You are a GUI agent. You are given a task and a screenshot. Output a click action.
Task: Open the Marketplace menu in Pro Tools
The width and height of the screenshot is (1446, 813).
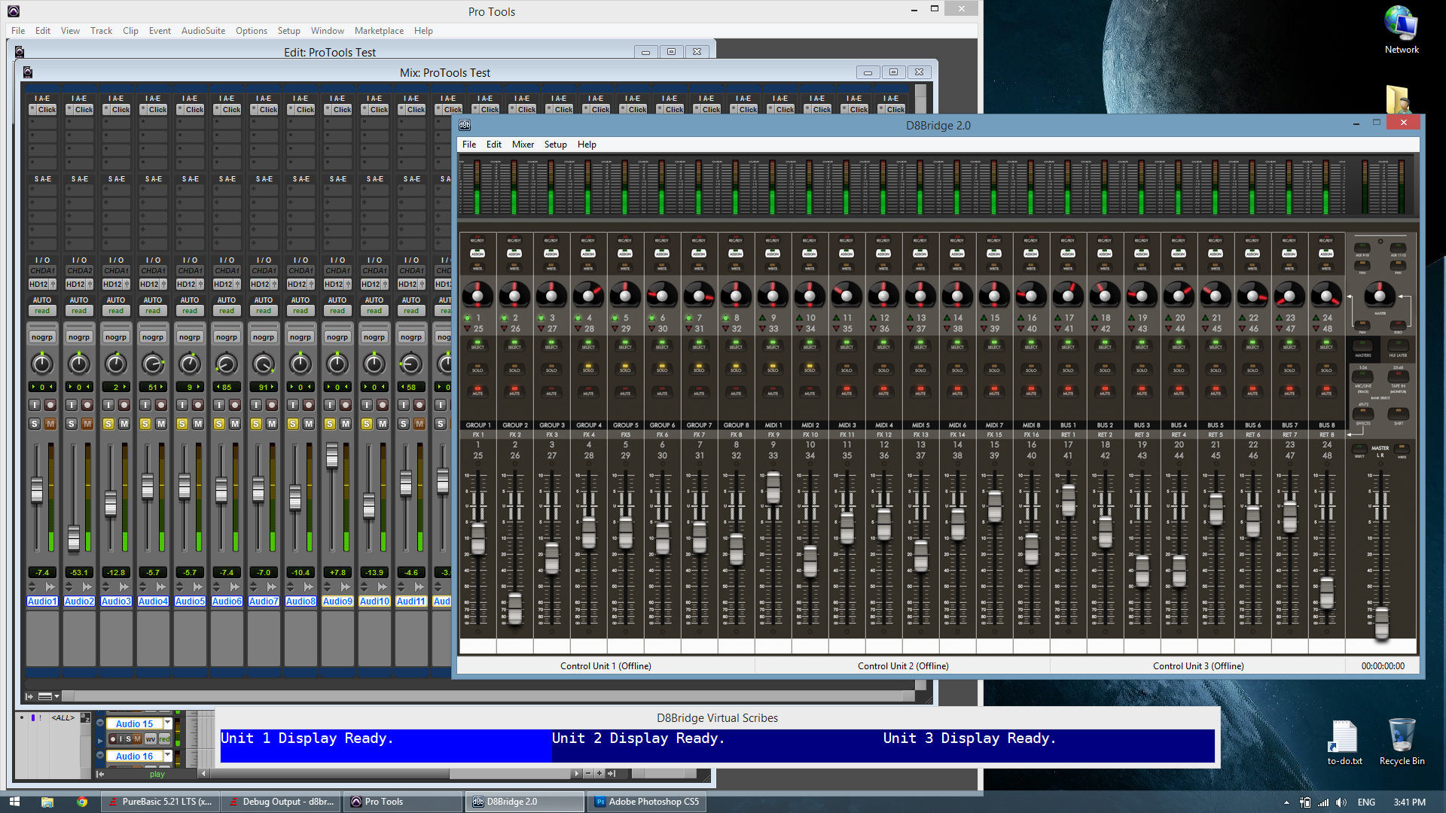pyautogui.click(x=379, y=31)
